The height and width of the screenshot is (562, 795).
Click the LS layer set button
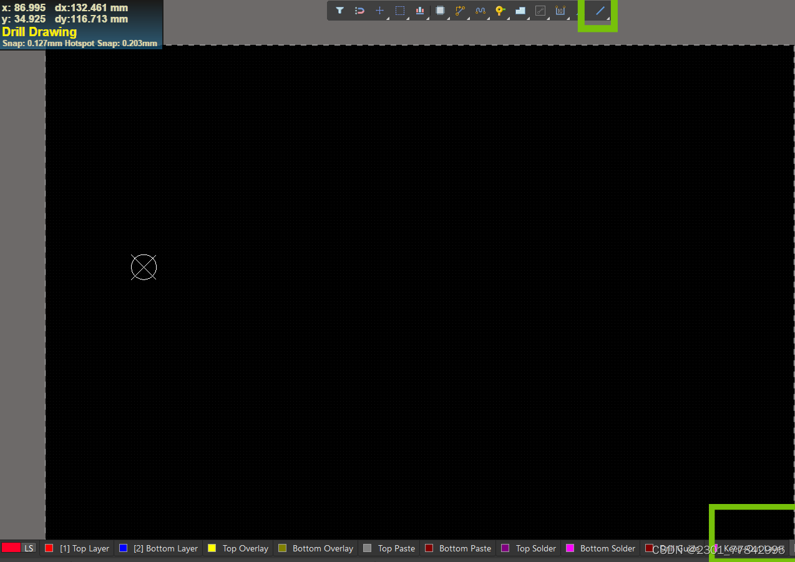[29, 548]
